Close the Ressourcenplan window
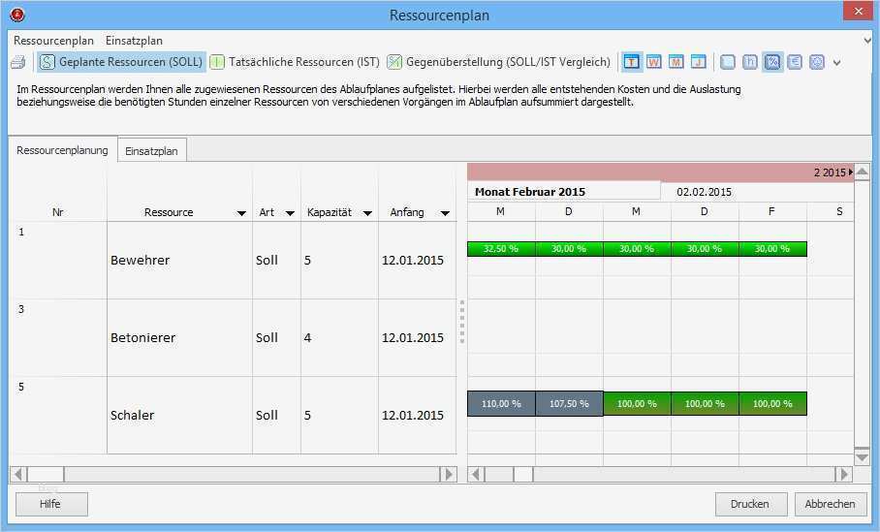The width and height of the screenshot is (880, 532). pos(858,11)
